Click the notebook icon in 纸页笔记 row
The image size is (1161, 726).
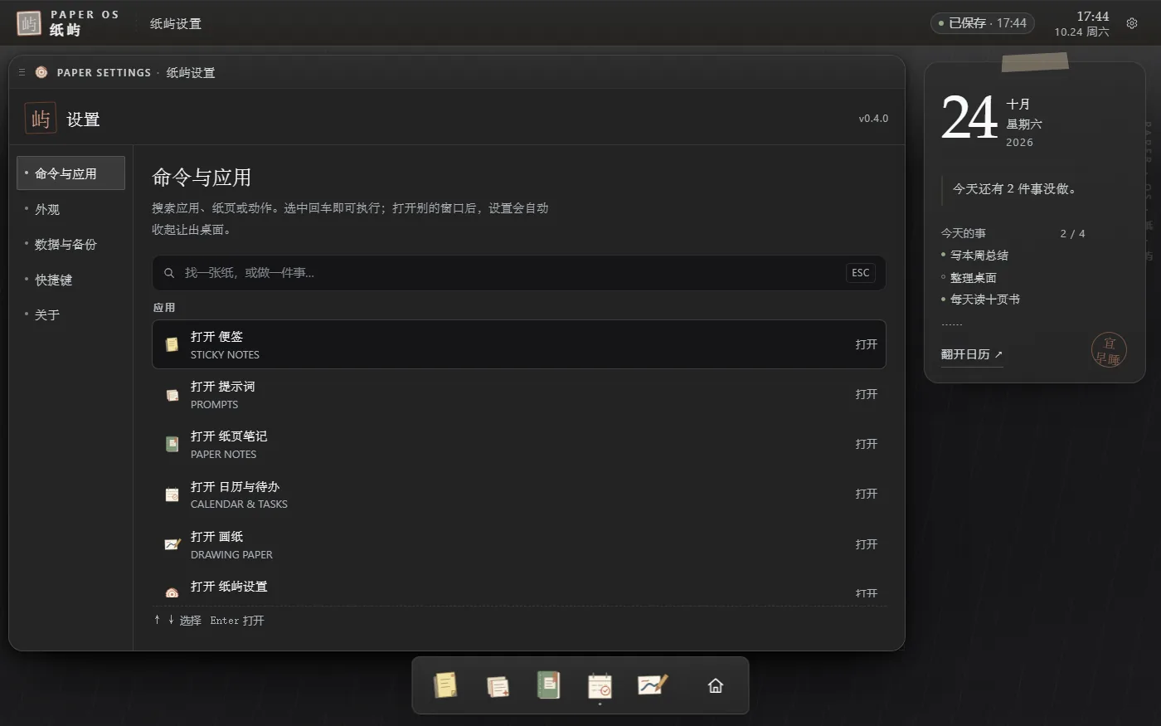(172, 444)
